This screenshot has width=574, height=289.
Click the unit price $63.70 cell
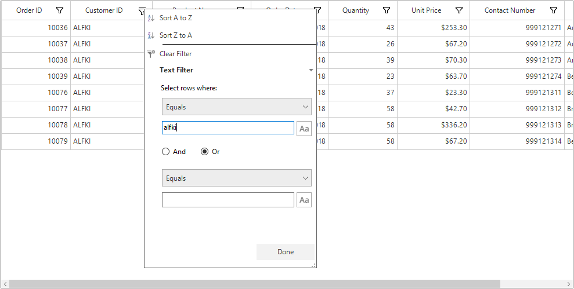click(434, 76)
